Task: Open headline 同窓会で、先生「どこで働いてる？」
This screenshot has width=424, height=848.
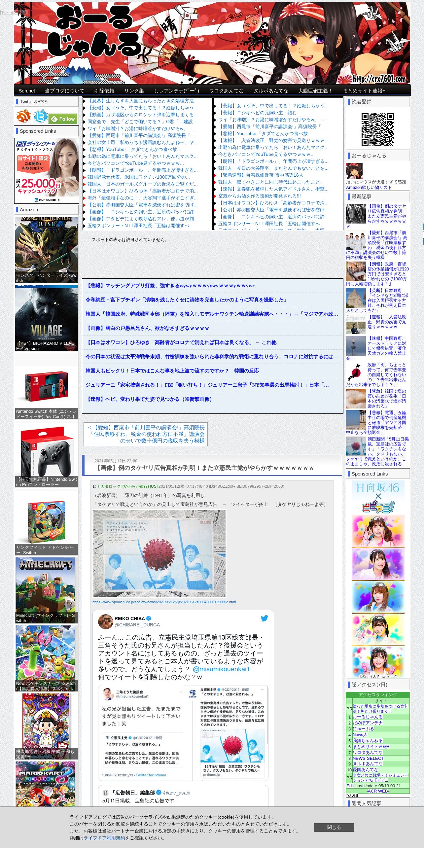Action: pos(142,122)
